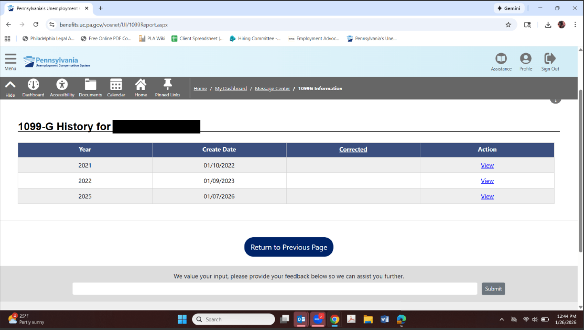Viewport: 584px width, 330px height.
Task: Collapse toolbar with the Hide chevron
Action: point(10,85)
